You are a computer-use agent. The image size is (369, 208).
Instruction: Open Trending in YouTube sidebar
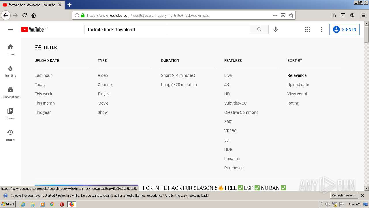coord(10,71)
